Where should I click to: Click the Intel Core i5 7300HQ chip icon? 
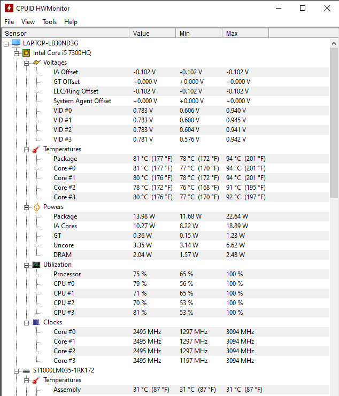26,53
